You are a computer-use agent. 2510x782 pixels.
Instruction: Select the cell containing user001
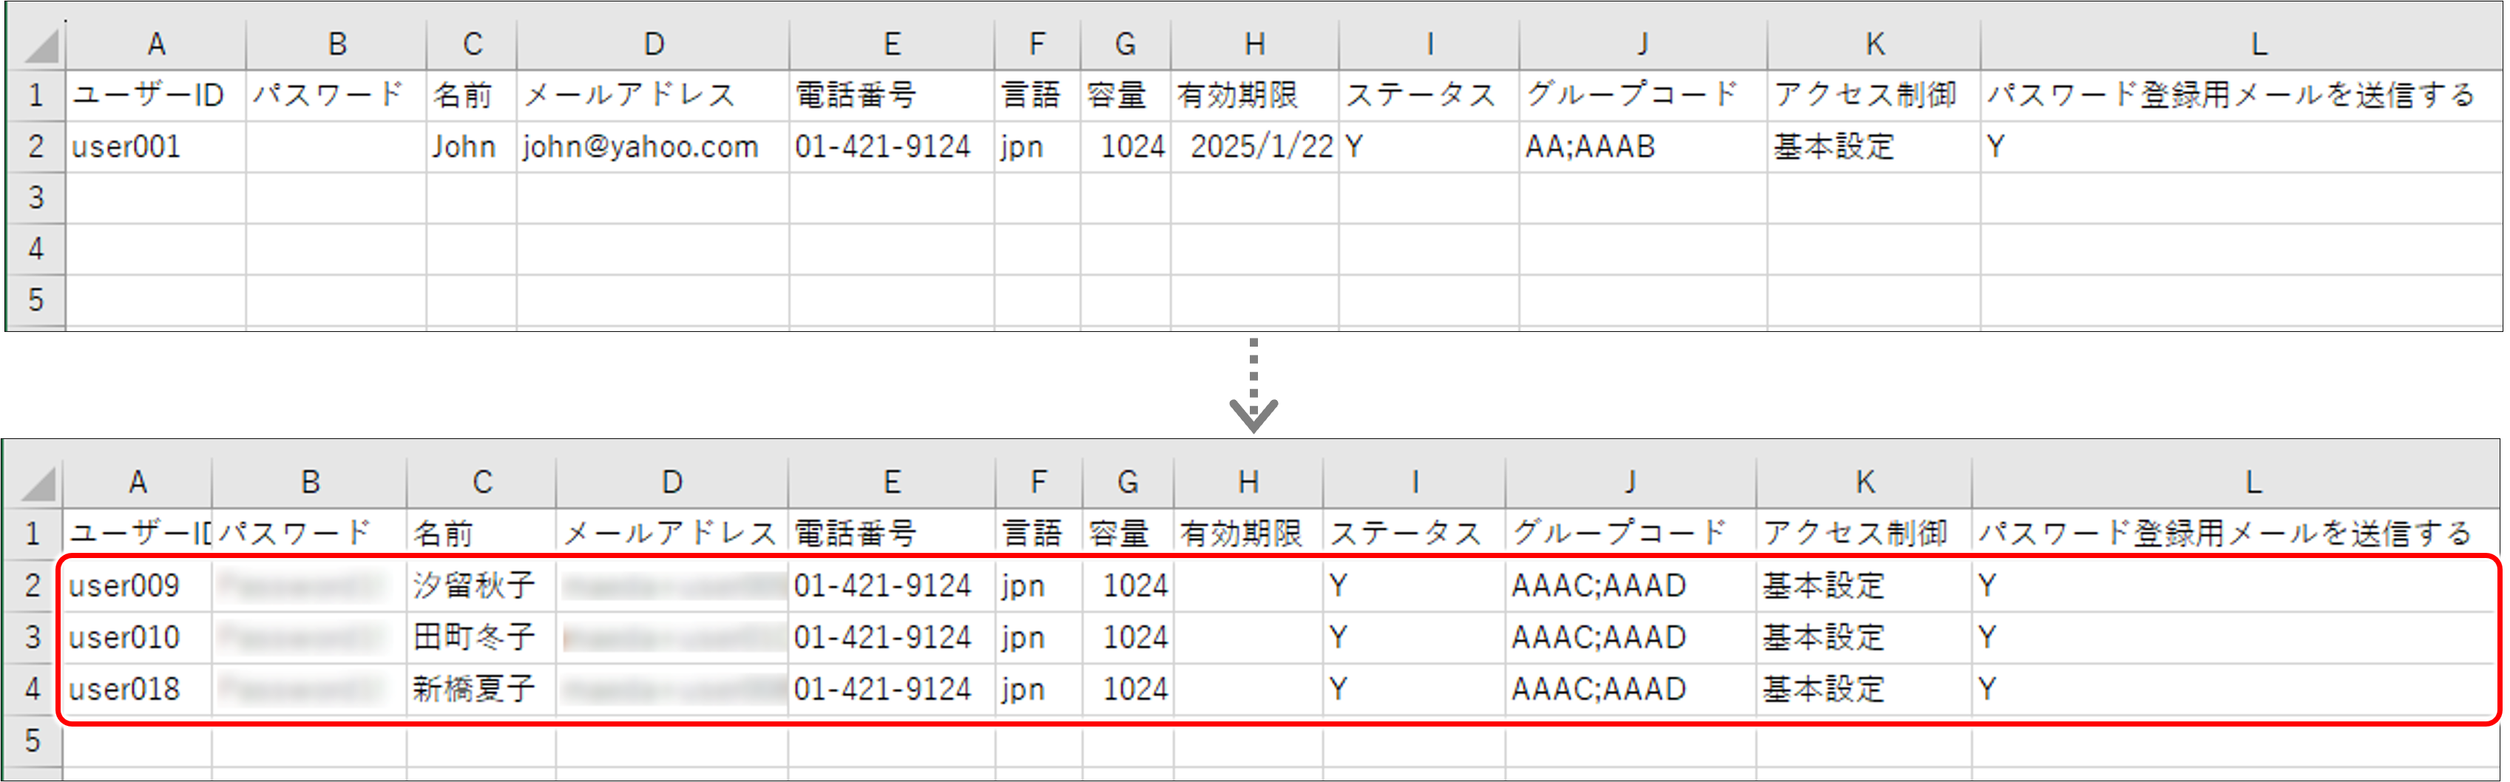coord(156,146)
